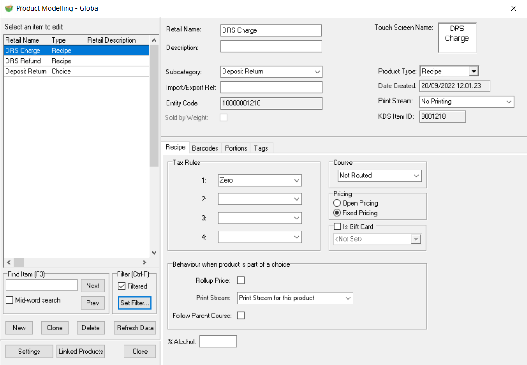Open the Portions tab
This screenshot has height=365, width=527.
[236, 148]
